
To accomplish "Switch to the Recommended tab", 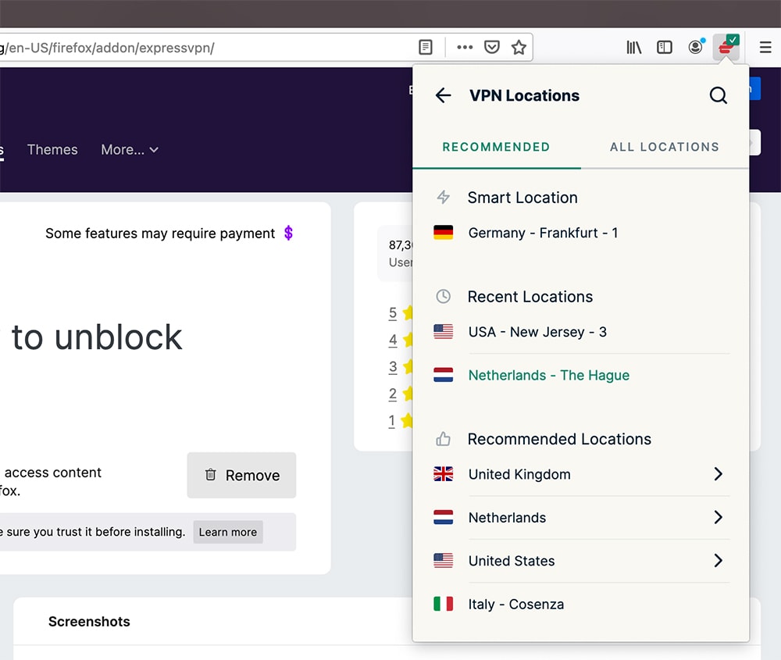I will (x=497, y=147).
